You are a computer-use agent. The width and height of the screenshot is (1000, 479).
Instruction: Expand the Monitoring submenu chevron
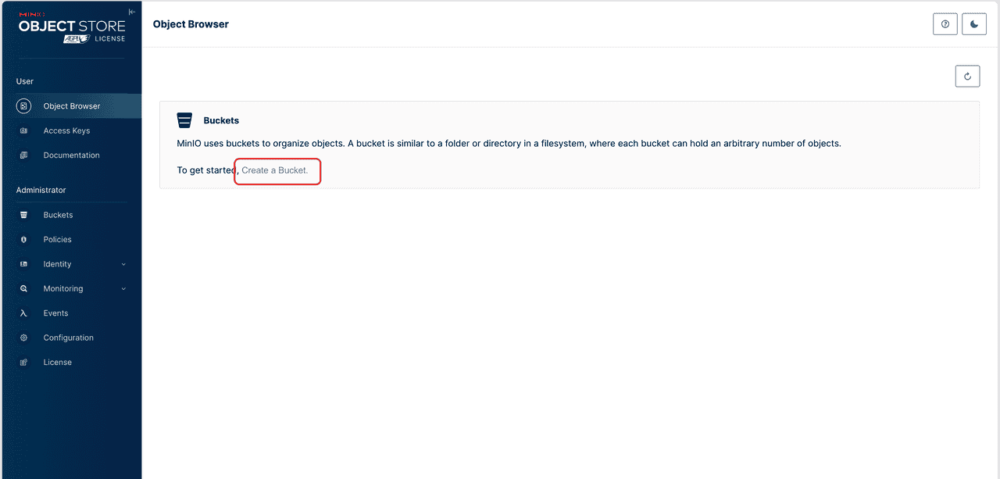tap(123, 288)
